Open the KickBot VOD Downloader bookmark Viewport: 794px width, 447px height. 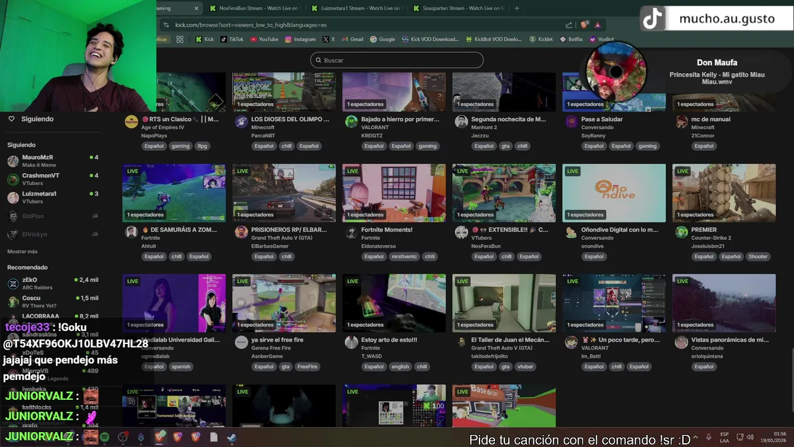[494, 39]
